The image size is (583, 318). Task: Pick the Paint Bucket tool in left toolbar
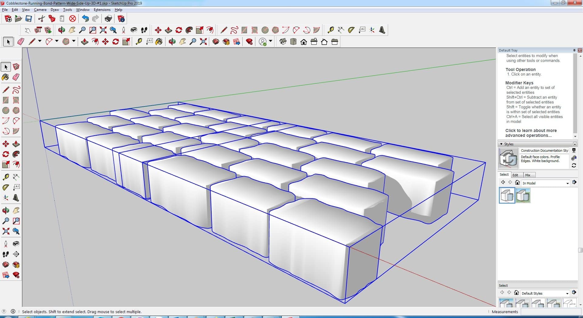pyautogui.click(x=5, y=77)
